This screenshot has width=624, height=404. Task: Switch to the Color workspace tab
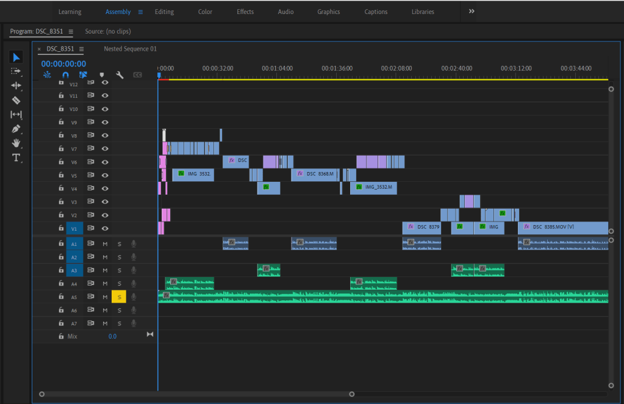click(x=205, y=12)
